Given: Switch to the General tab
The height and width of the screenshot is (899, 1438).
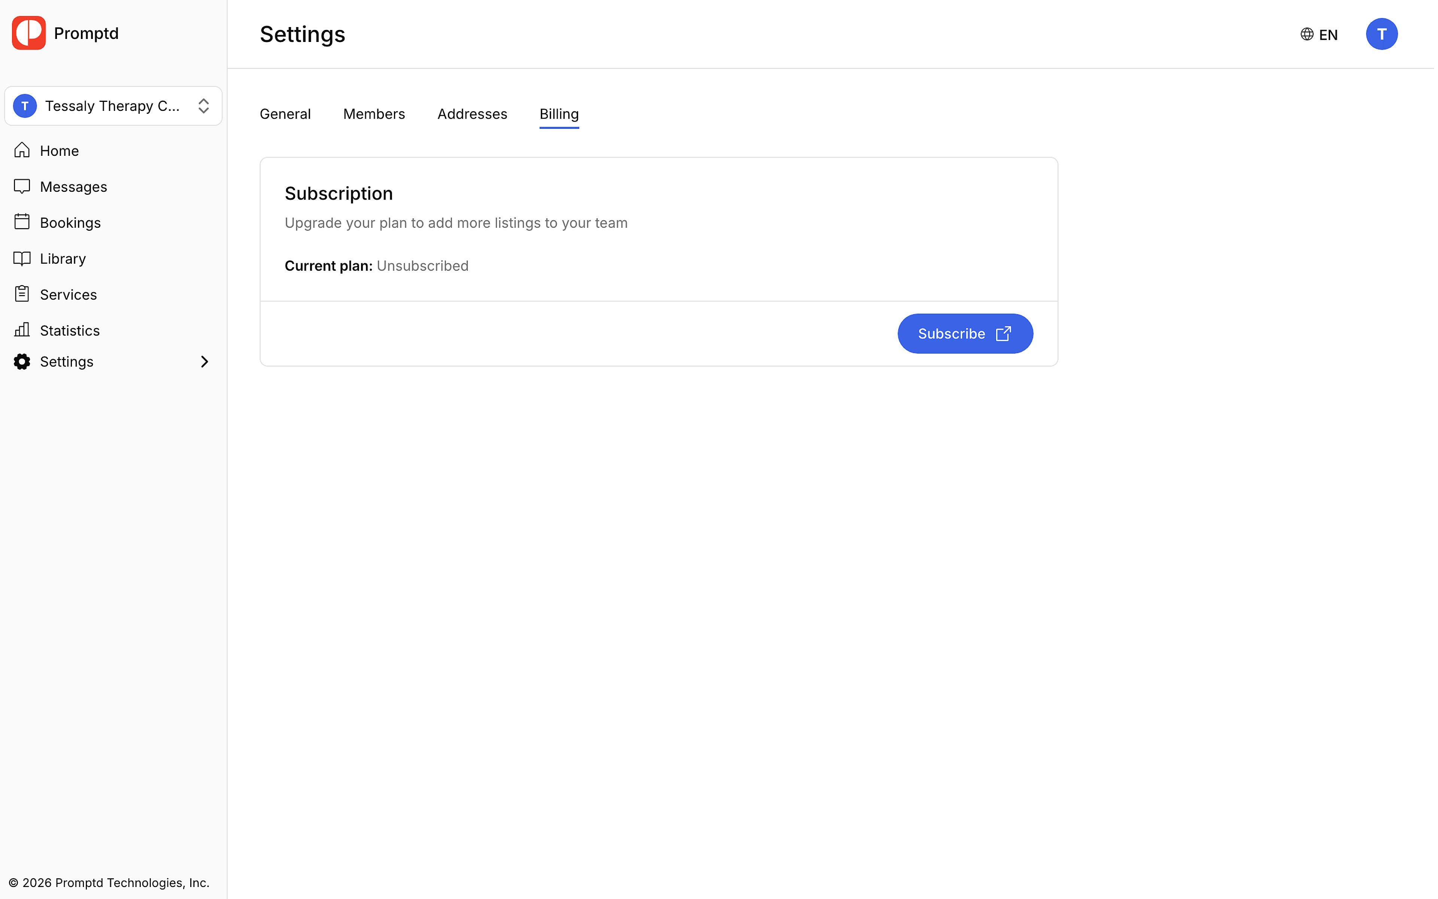Looking at the screenshot, I should (286, 114).
